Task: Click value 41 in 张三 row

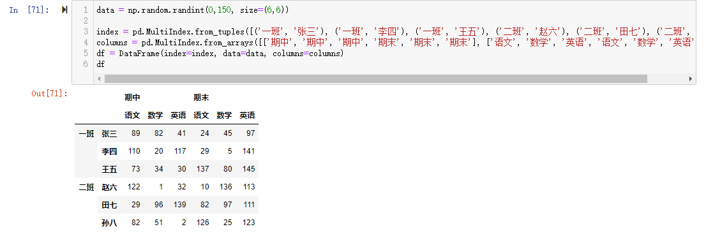Action: (182, 133)
